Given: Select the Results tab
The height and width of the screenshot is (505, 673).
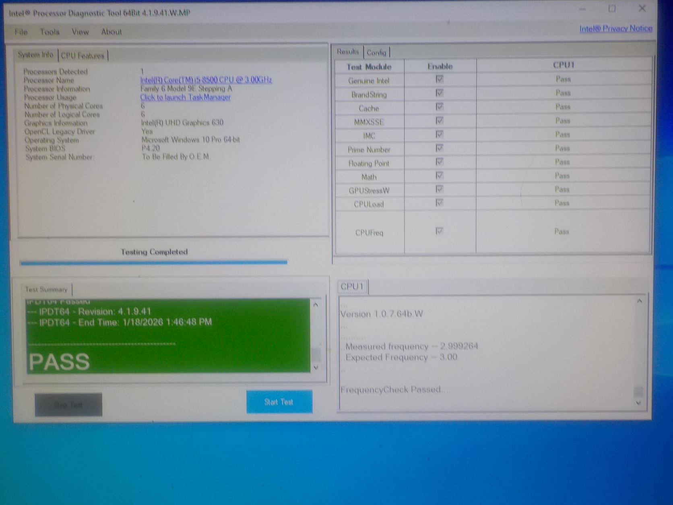Looking at the screenshot, I should tap(348, 52).
